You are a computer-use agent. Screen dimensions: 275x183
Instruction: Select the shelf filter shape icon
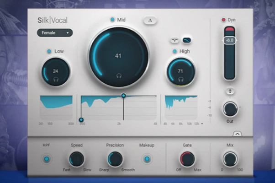point(186,40)
